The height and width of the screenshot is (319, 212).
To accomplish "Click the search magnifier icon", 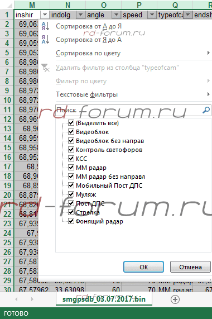I will click(206, 110).
